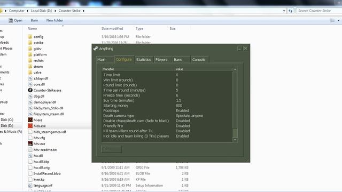This screenshot has height=192, width=342.
Task: Click the hlds.exe icon
Action: [x=30, y=126]
